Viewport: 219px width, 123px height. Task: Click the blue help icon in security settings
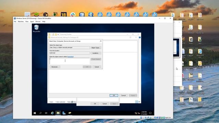140,38
